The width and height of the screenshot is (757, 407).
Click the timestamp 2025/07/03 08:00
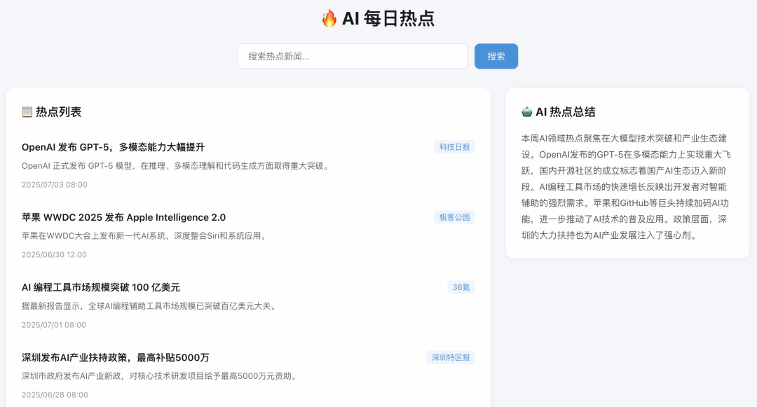55,185
